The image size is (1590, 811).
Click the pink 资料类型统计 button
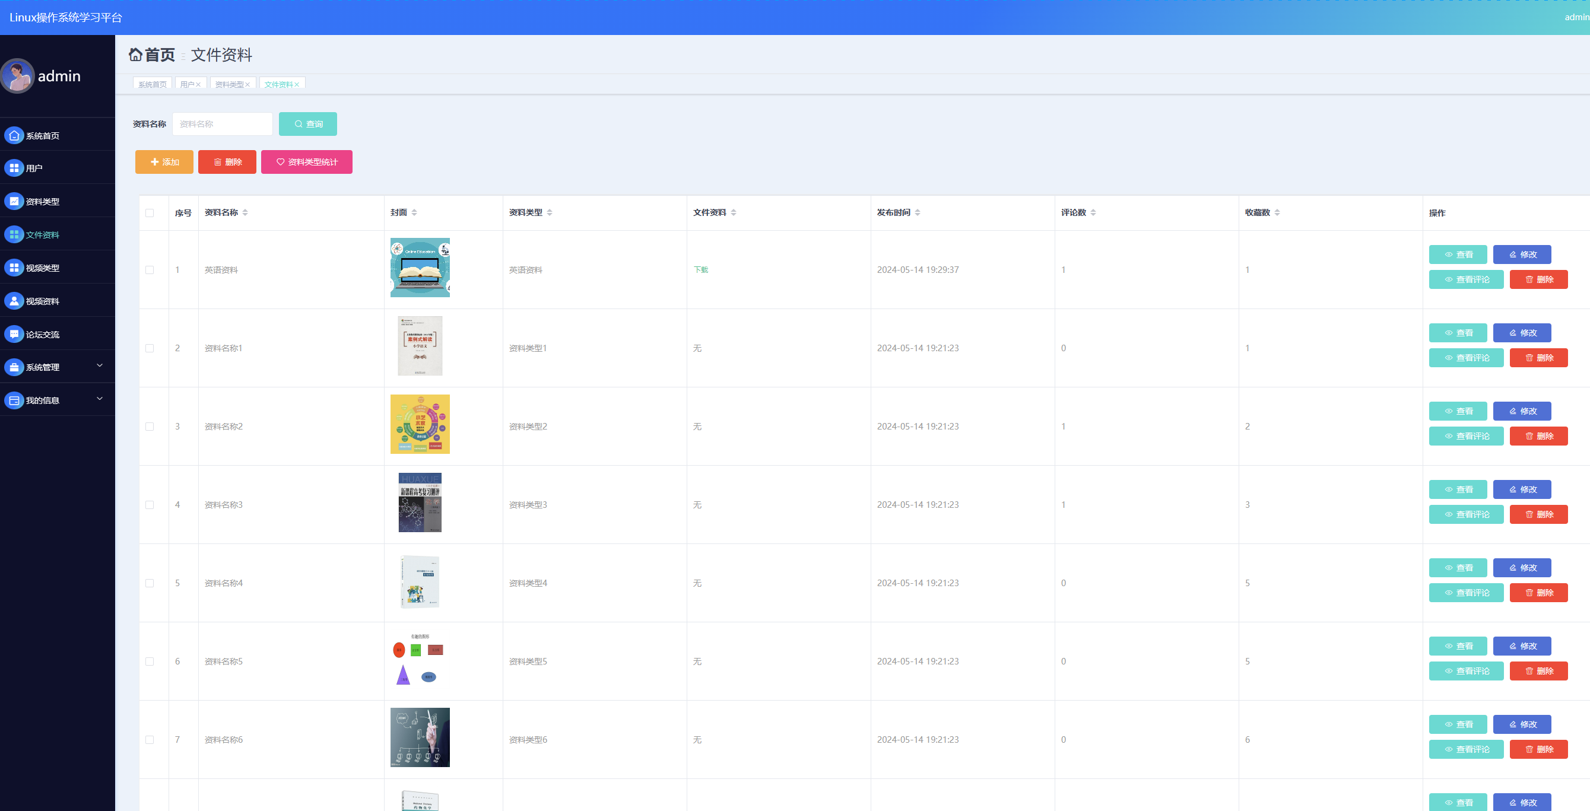(306, 162)
